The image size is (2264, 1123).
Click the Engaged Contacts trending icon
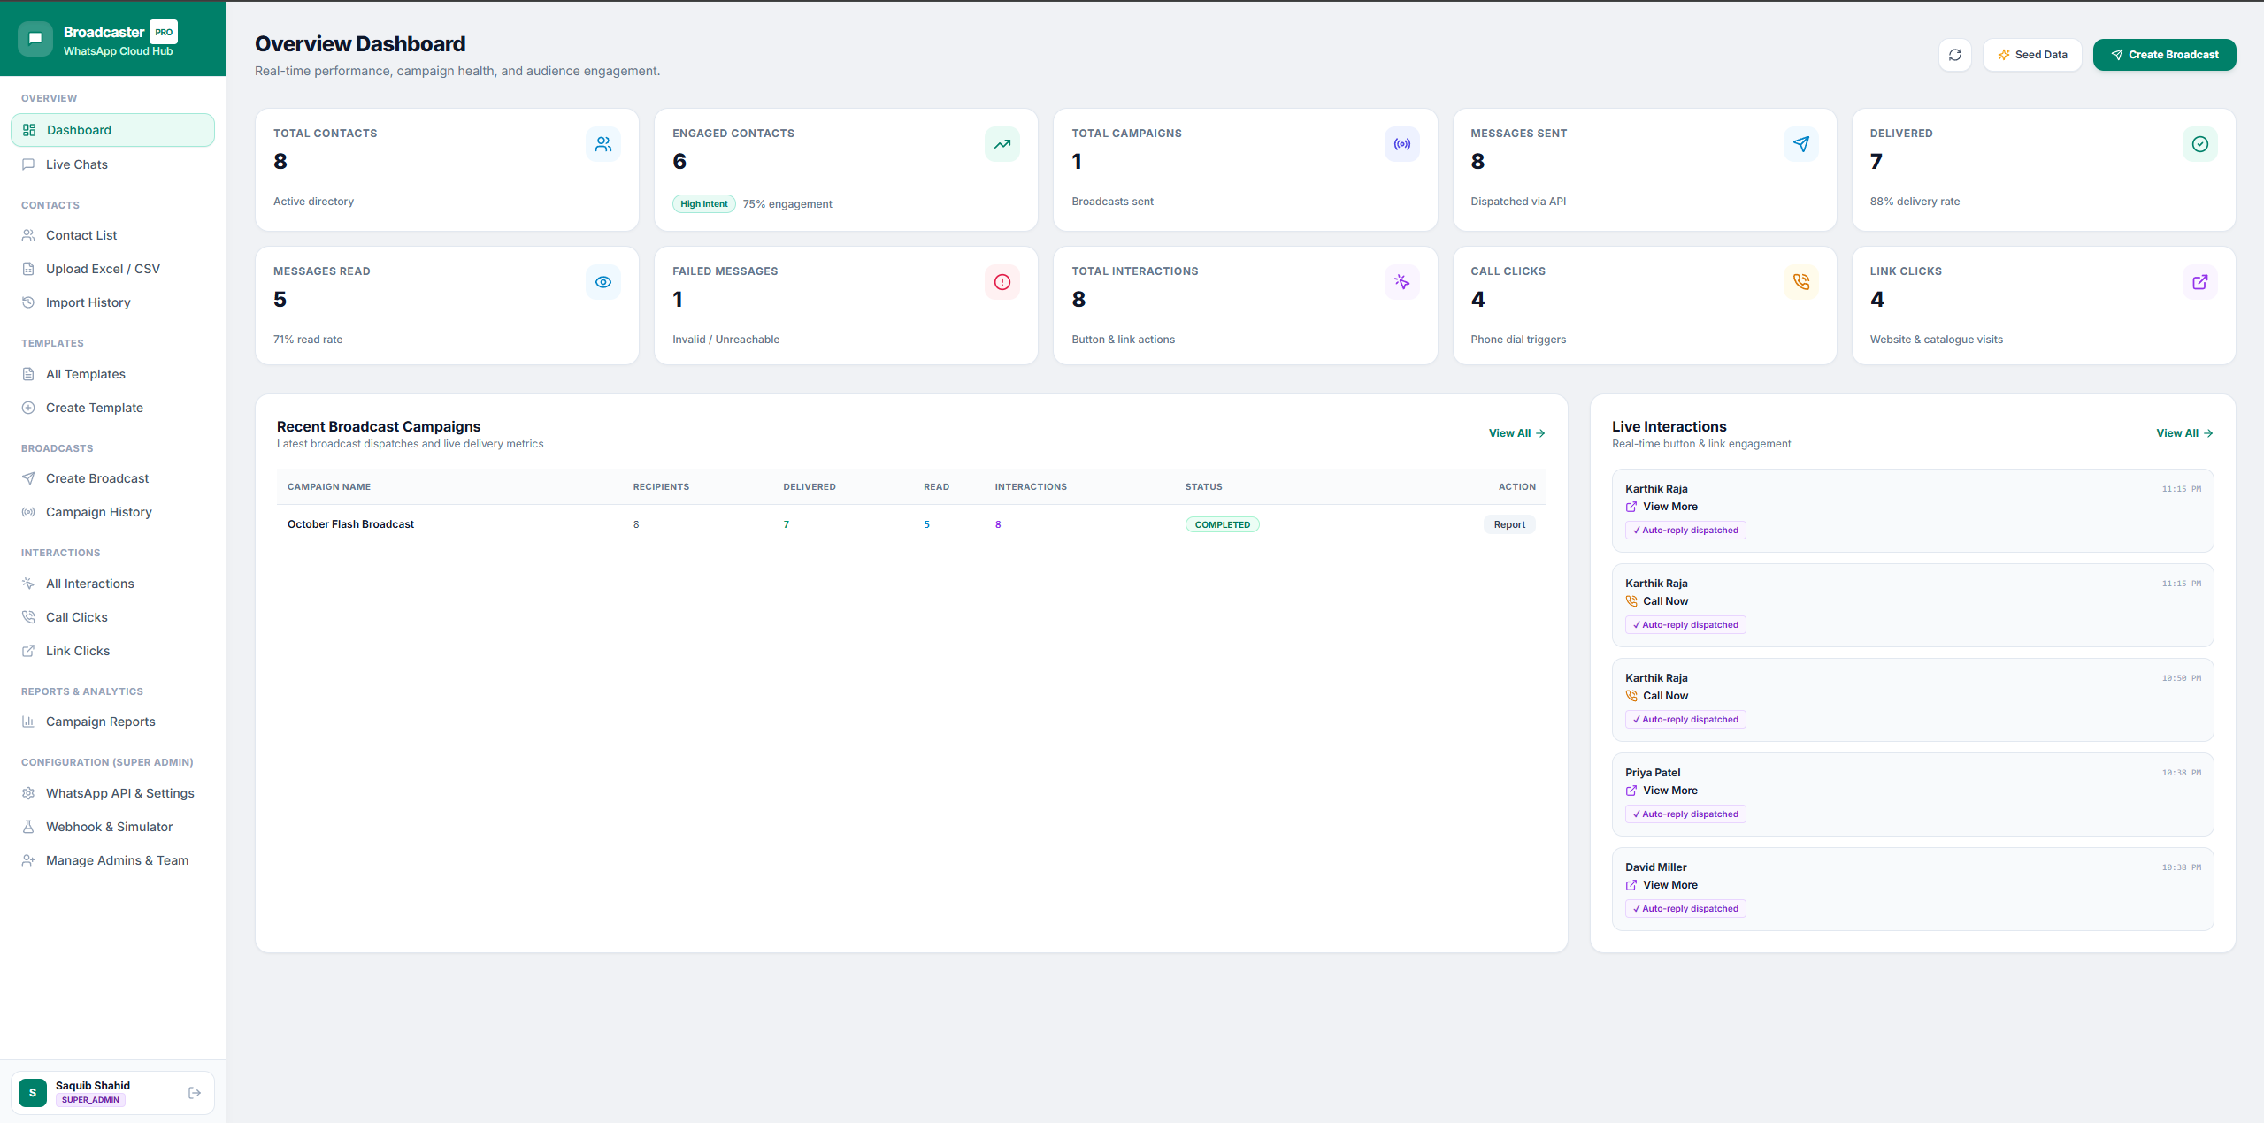[x=1002, y=144]
